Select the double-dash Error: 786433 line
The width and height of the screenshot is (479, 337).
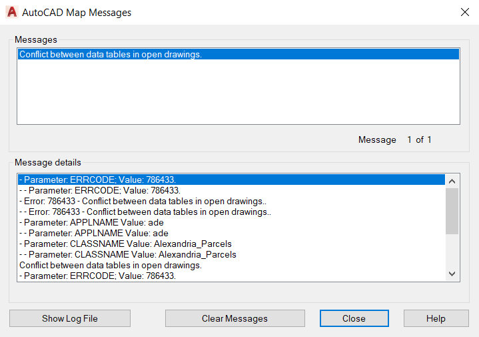(x=144, y=212)
